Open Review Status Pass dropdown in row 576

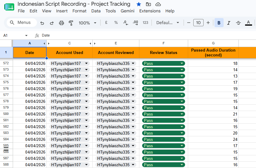182,89
